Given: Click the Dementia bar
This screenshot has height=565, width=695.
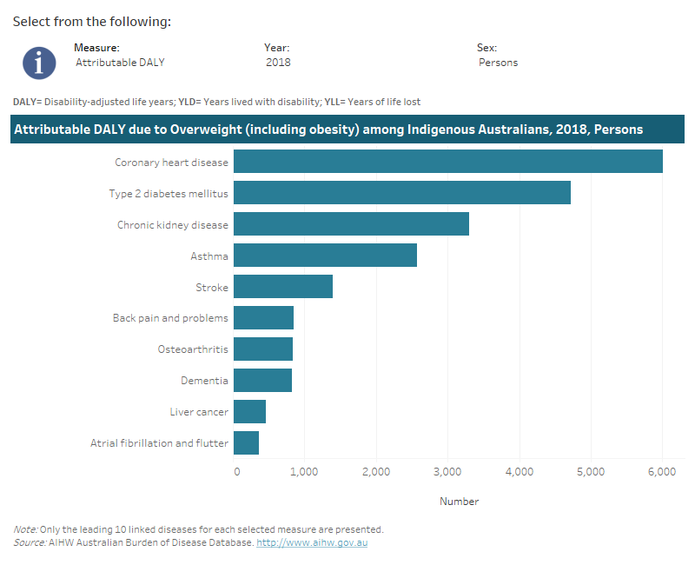Looking at the screenshot, I should (262, 380).
